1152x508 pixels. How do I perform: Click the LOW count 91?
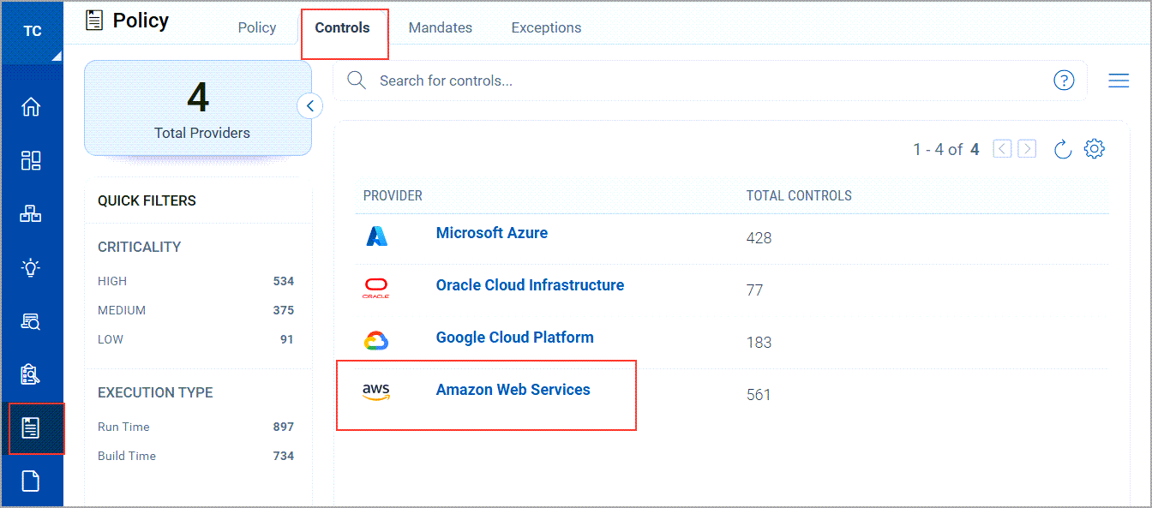point(287,339)
